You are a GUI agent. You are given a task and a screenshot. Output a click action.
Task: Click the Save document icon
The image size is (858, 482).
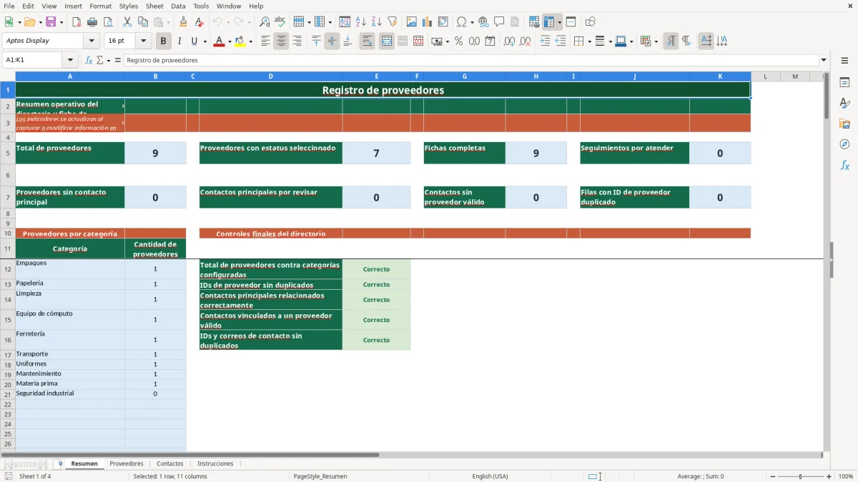click(x=51, y=22)
